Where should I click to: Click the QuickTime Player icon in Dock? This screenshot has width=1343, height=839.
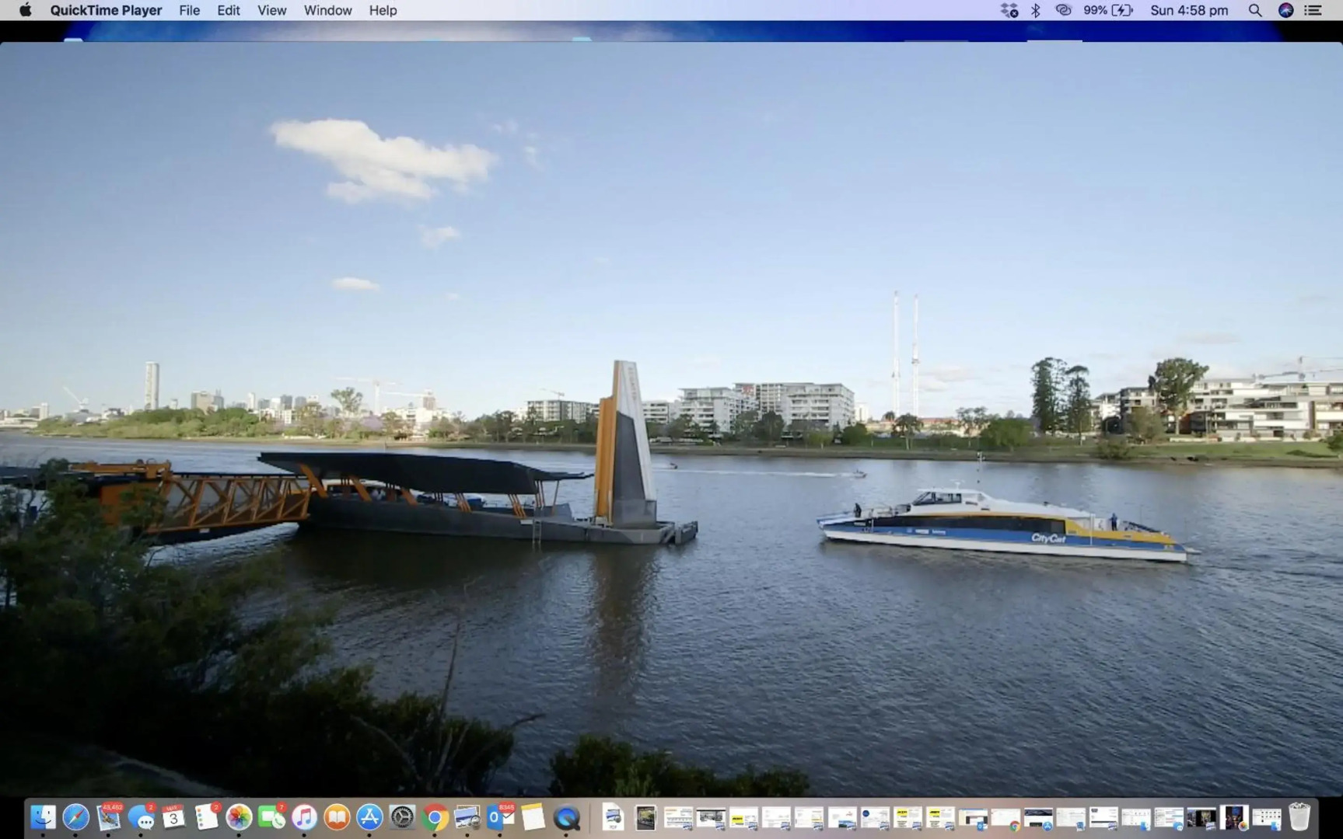pyautogui.click(x=567, y=817)
